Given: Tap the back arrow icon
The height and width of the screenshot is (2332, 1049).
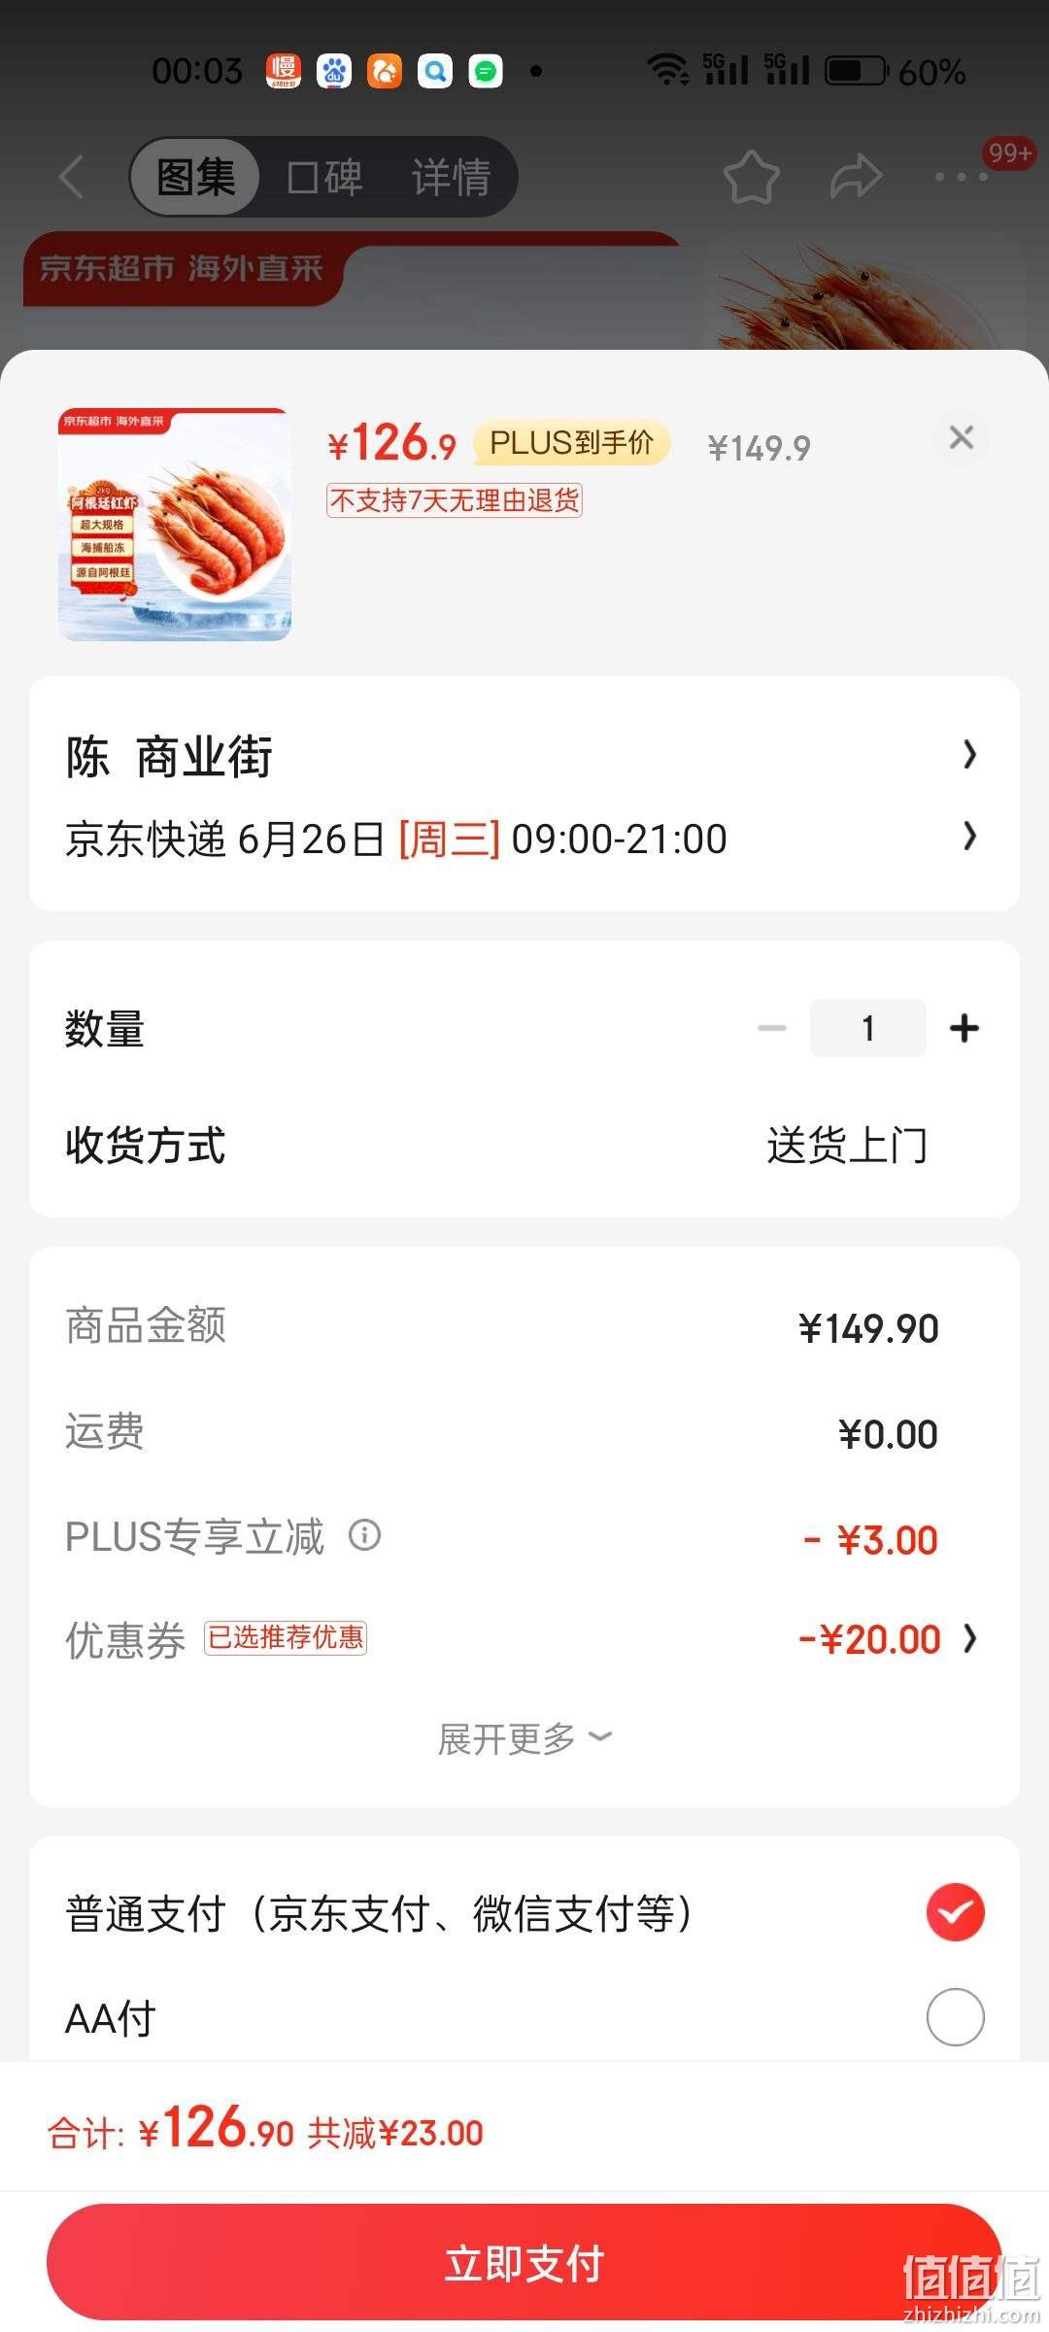Looking at the screenshot, I should pos(72,177).
